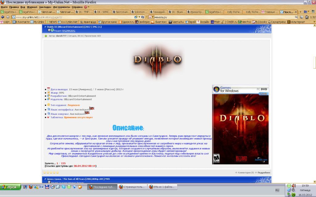Open the 'Газета.Ru' bookmark
This screenshot has width=316, height=197.
click(176, 22)
